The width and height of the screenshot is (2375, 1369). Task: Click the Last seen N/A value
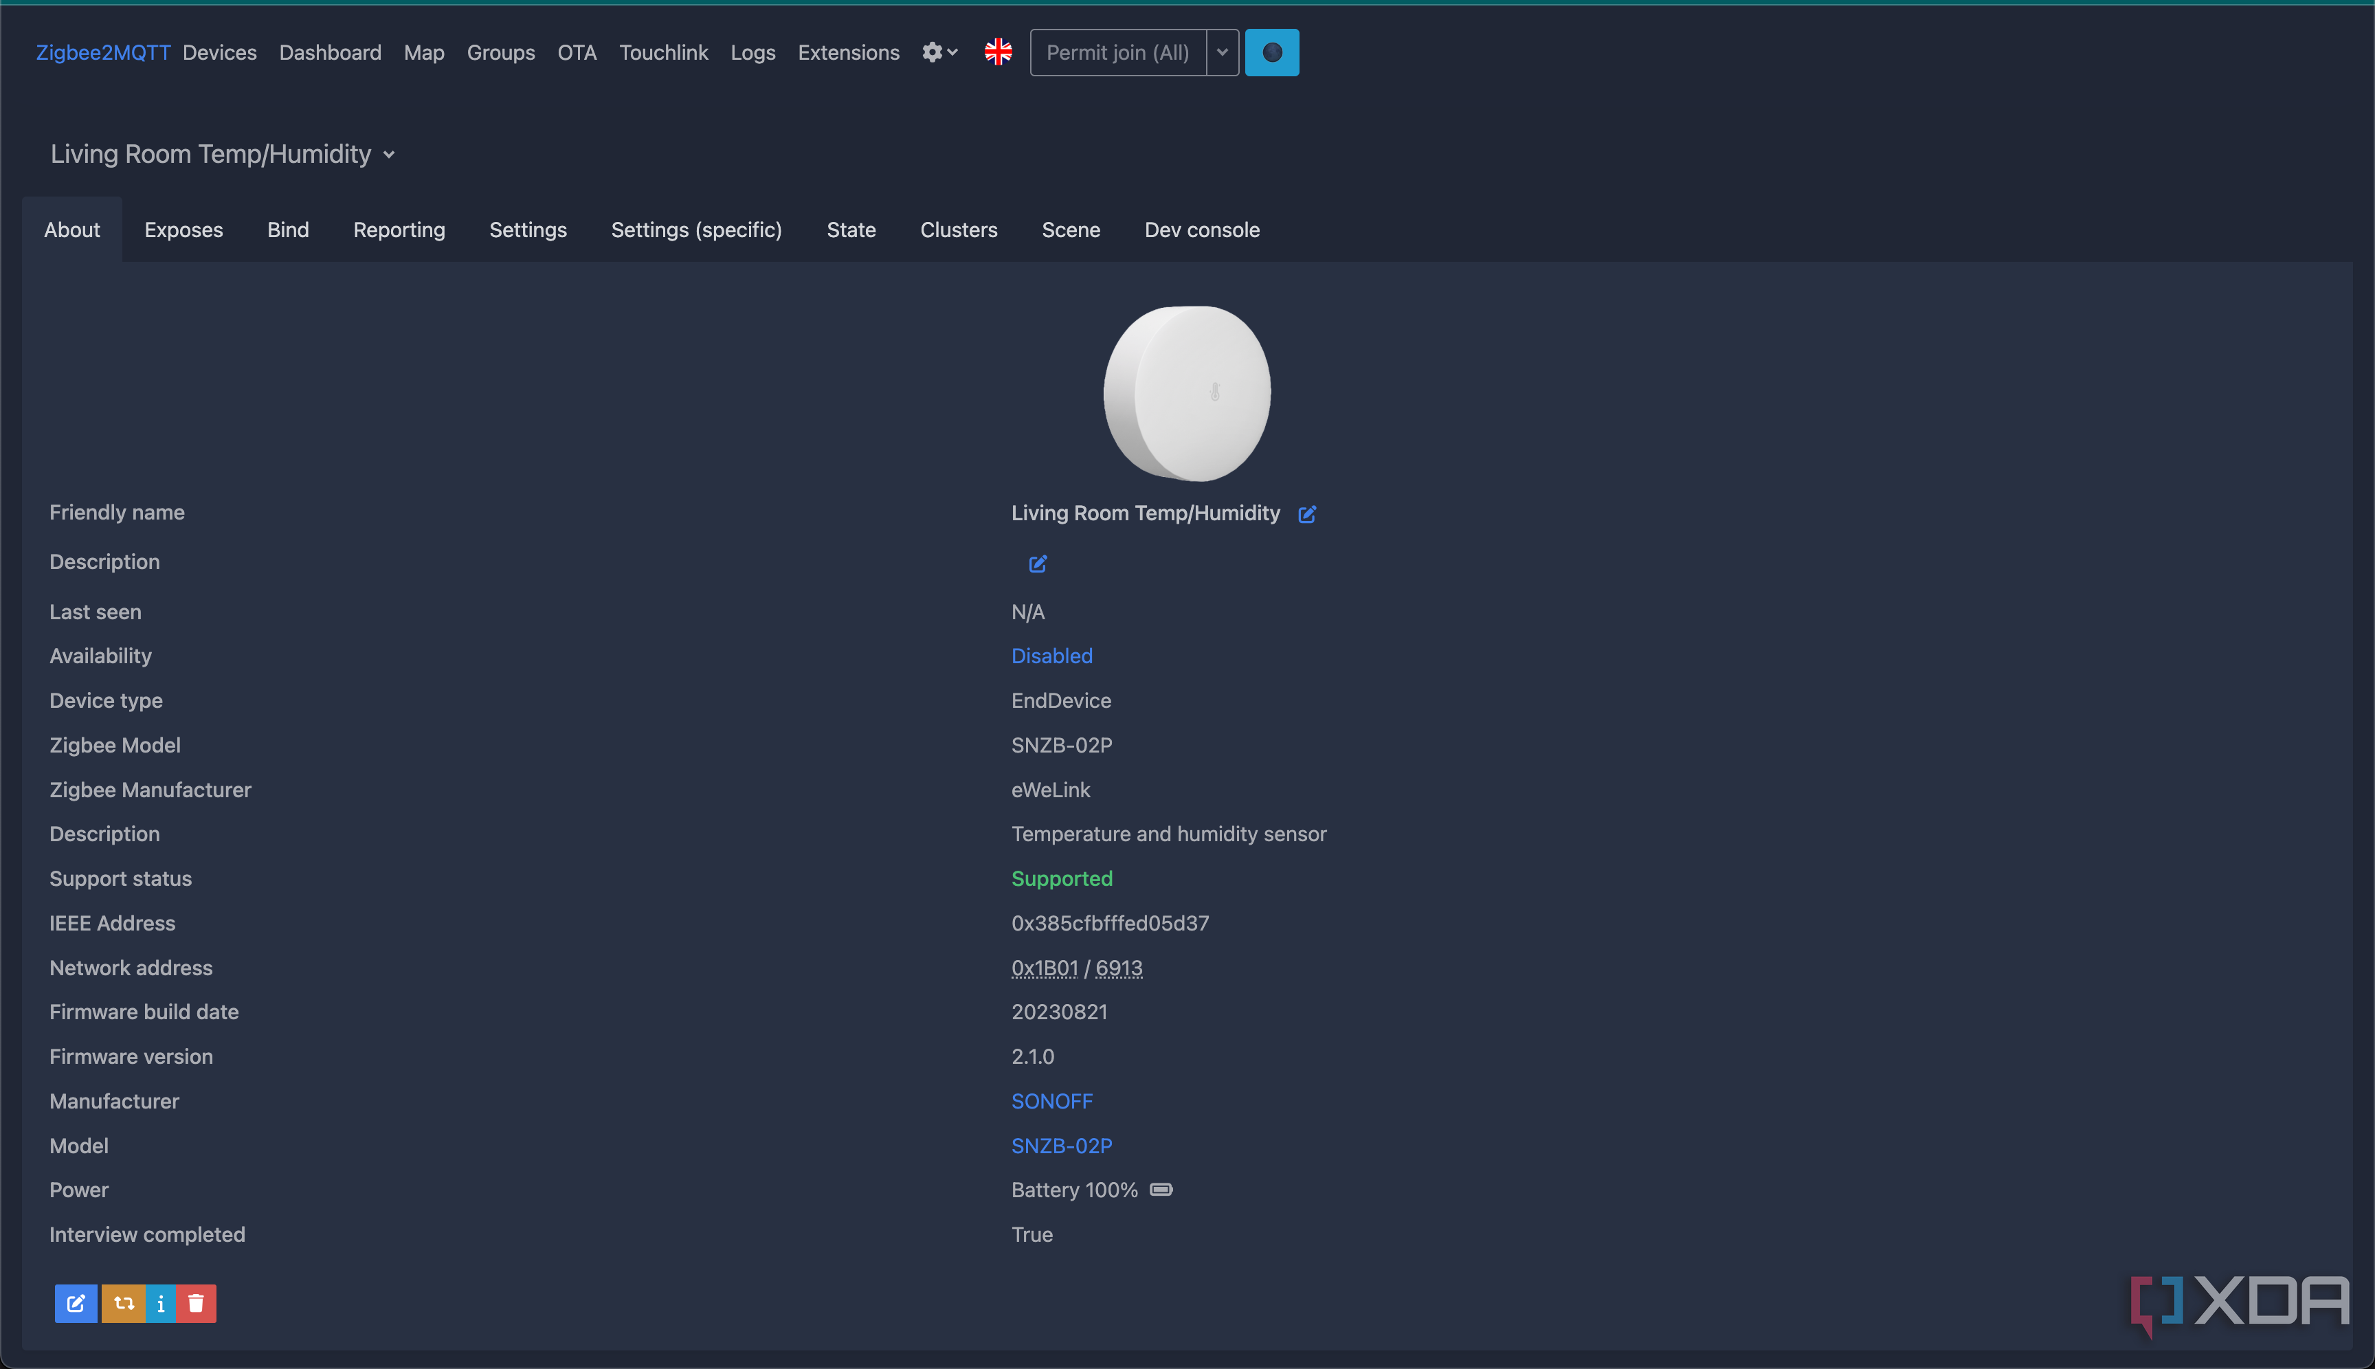1027,612
